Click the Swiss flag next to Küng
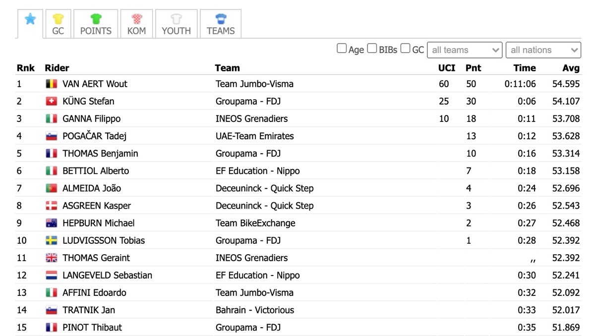The height and width of the screenshot is (336, 595). tap(52, 101)
